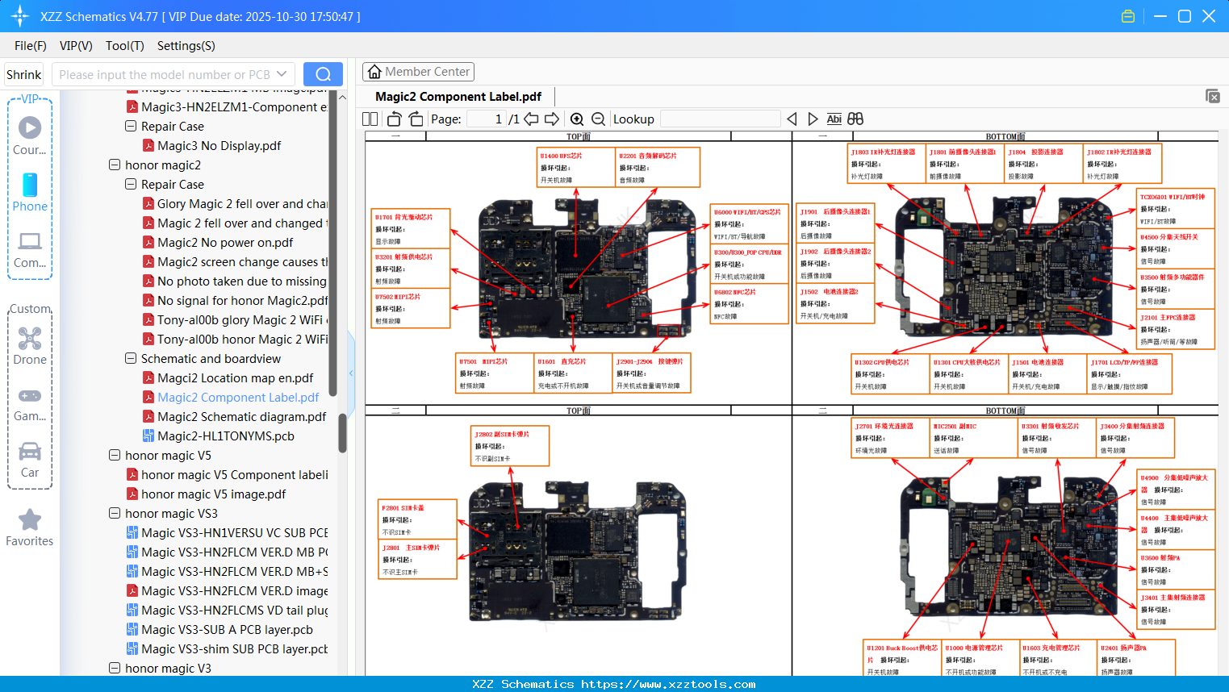Open honor magic V5 image.pdf
The width and height of the screenshot is (1229, 692).
pyautogui.click(x=213, y=494)
